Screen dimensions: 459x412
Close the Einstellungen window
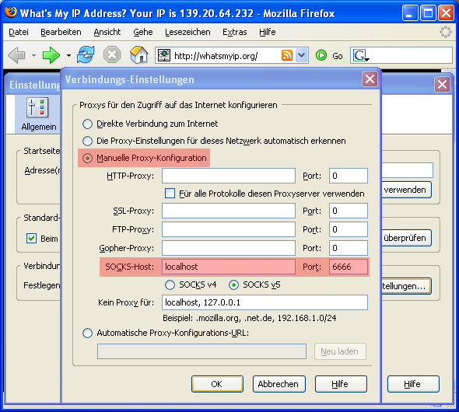point(442,85)
